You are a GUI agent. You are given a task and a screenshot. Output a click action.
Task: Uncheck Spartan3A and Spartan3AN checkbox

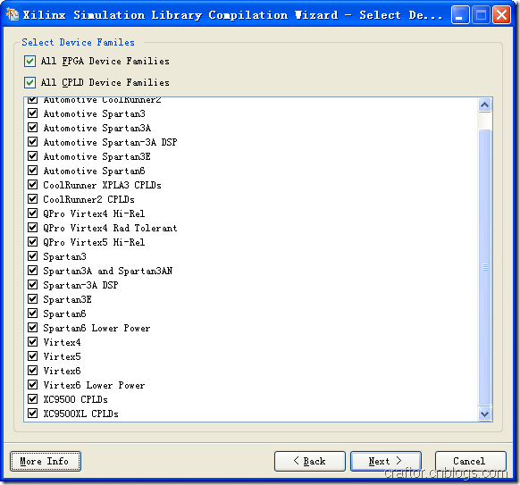[x=32, y=270]
